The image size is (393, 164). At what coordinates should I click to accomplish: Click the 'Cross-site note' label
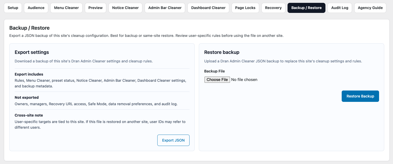click(x=29, y=115)
